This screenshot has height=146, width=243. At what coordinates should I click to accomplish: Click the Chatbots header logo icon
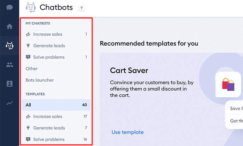[x=30, y=7]
